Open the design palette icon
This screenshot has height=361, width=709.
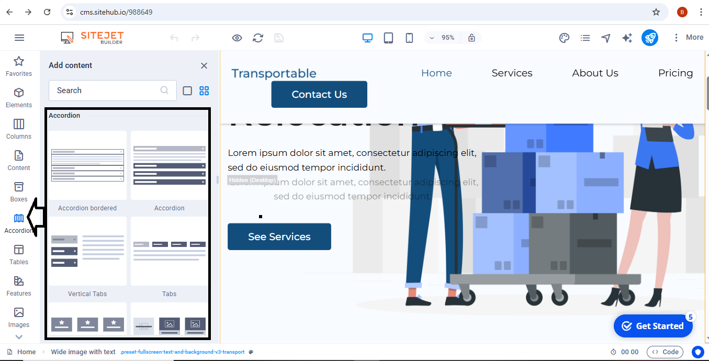[564, 38]
